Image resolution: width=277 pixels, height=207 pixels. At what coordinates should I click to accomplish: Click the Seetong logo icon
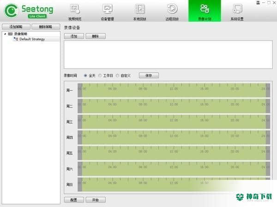coord(11,11)
